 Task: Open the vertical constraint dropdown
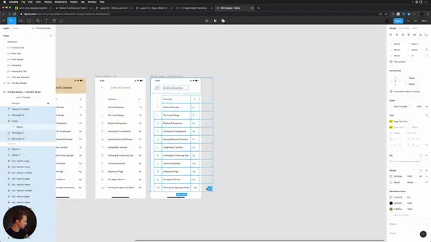(x=411, y=84)
